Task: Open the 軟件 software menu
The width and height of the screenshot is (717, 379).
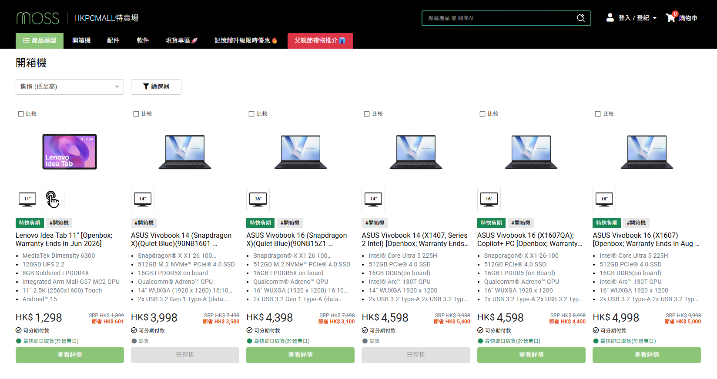Action: coord(143,40)
